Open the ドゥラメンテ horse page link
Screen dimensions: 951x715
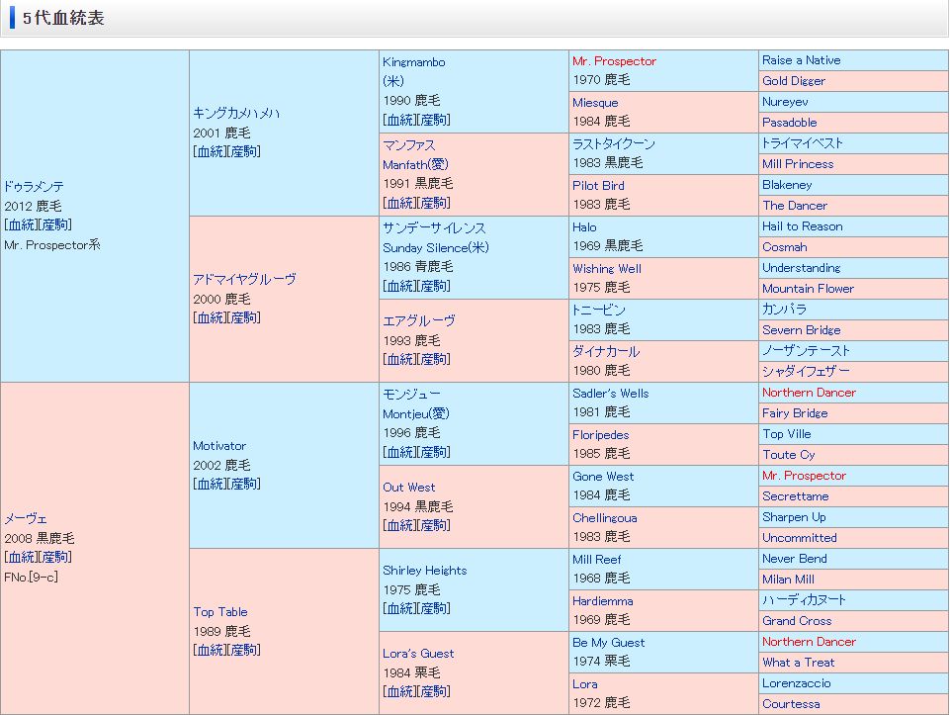click(33, 187)
